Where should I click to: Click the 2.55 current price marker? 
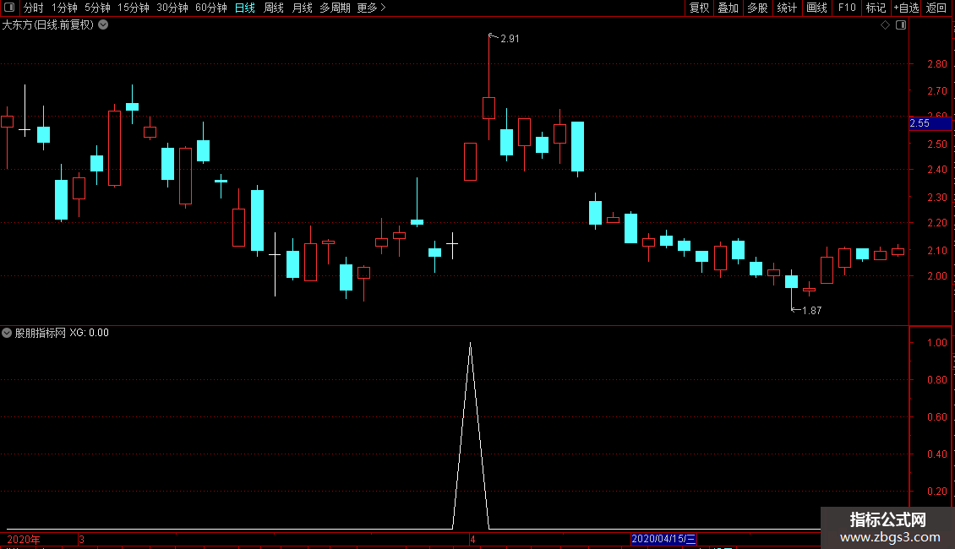(x=930, y=123)
